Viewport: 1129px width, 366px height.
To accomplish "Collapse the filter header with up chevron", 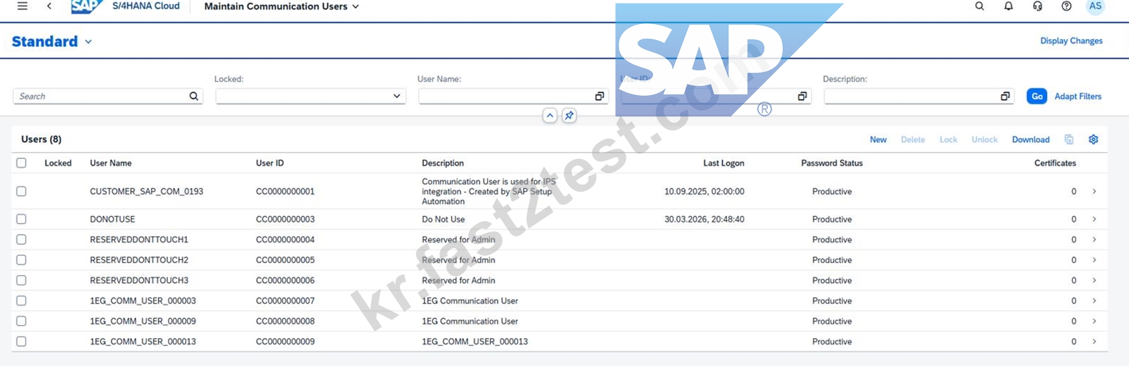I will (x=550, y=116).
